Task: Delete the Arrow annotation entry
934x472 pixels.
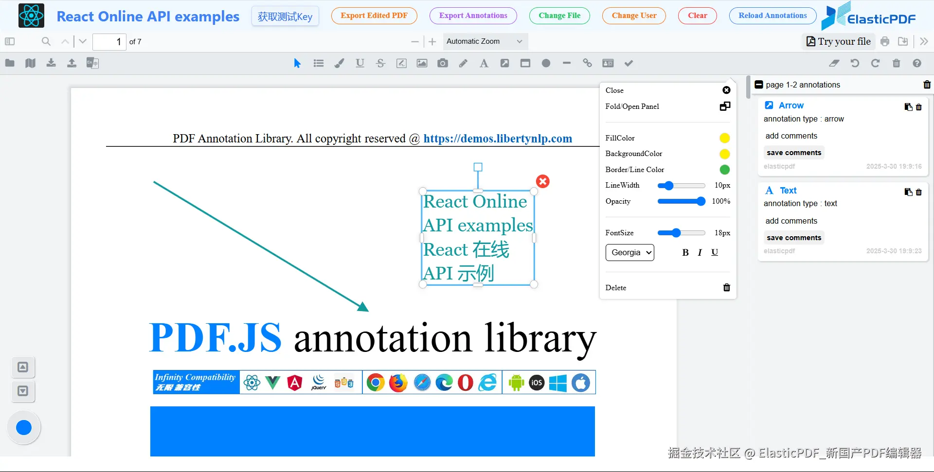Action: pyautogui.click(x=919, y=107)
